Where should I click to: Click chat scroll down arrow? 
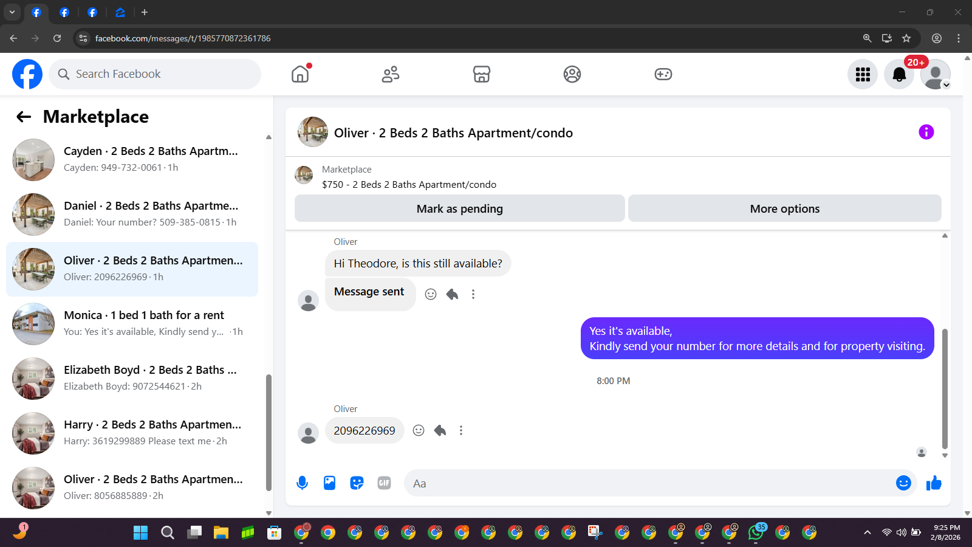[x=945, y=455]
